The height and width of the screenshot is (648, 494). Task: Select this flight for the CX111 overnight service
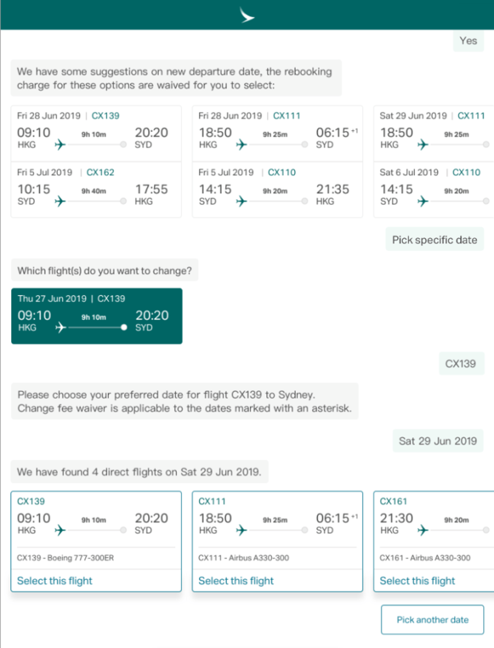coord(236,581)
